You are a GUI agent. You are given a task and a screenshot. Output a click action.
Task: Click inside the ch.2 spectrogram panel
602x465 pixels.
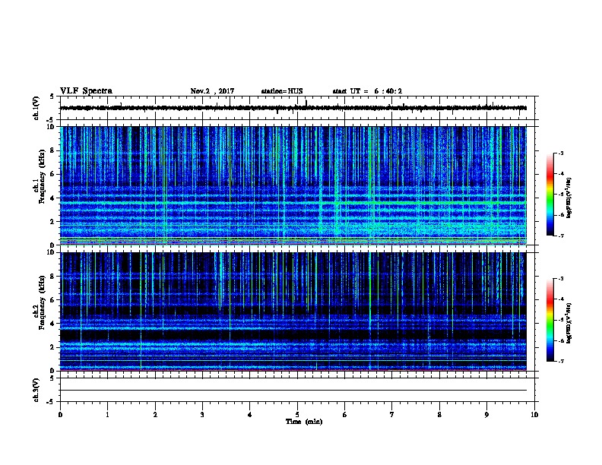(x=293, y=312)
